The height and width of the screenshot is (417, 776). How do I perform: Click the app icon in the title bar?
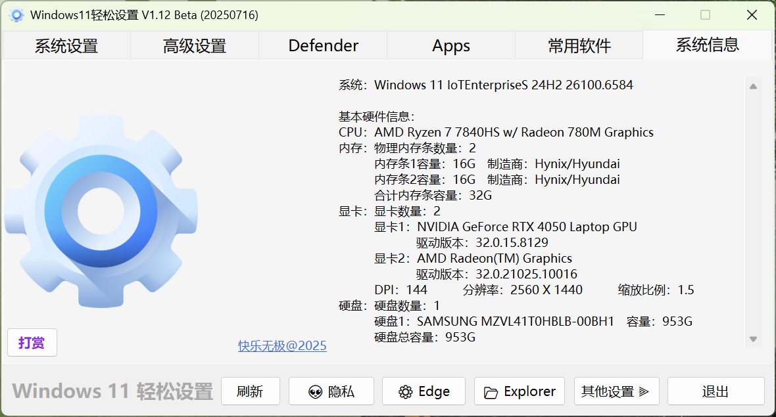16,15
